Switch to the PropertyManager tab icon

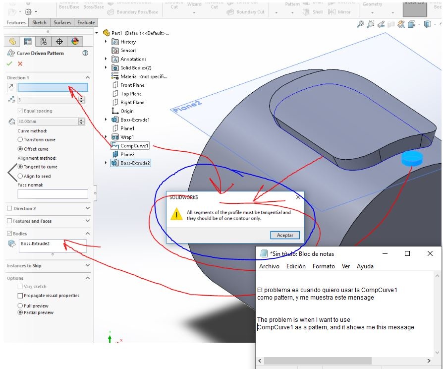pyautogui.click(x=28, y=41)
